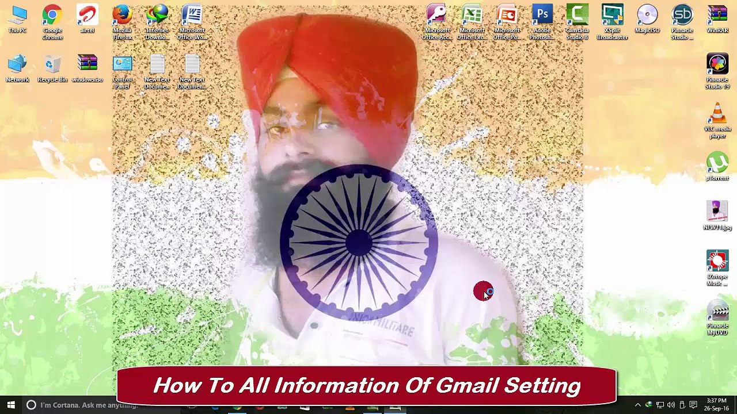Image resolution: width=737 pixels, height=414 pixels.
Task: Launch VLC media player shortcut
Action: point(717,121)
